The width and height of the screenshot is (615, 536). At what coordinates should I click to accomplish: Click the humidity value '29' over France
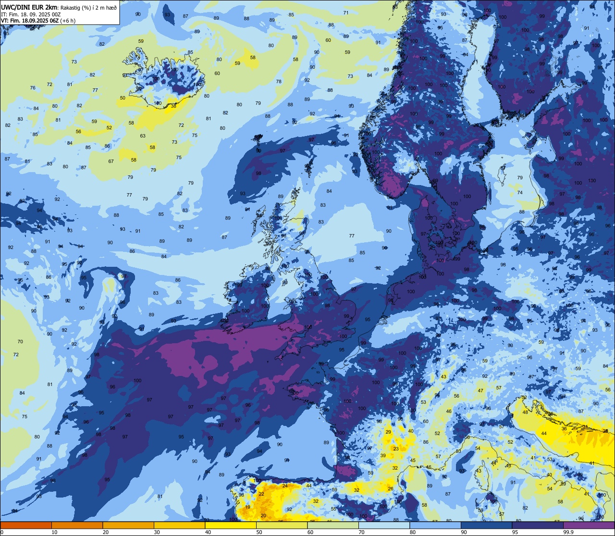(388, 432)
